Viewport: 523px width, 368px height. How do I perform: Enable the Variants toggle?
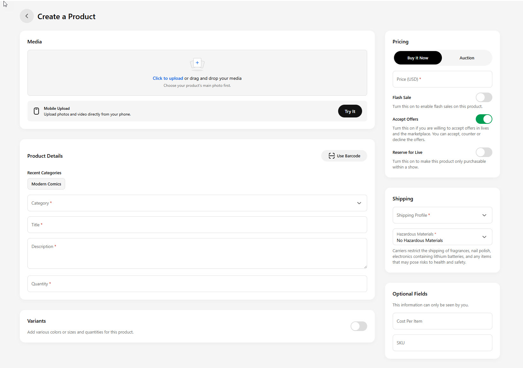[x=359, y=326]
